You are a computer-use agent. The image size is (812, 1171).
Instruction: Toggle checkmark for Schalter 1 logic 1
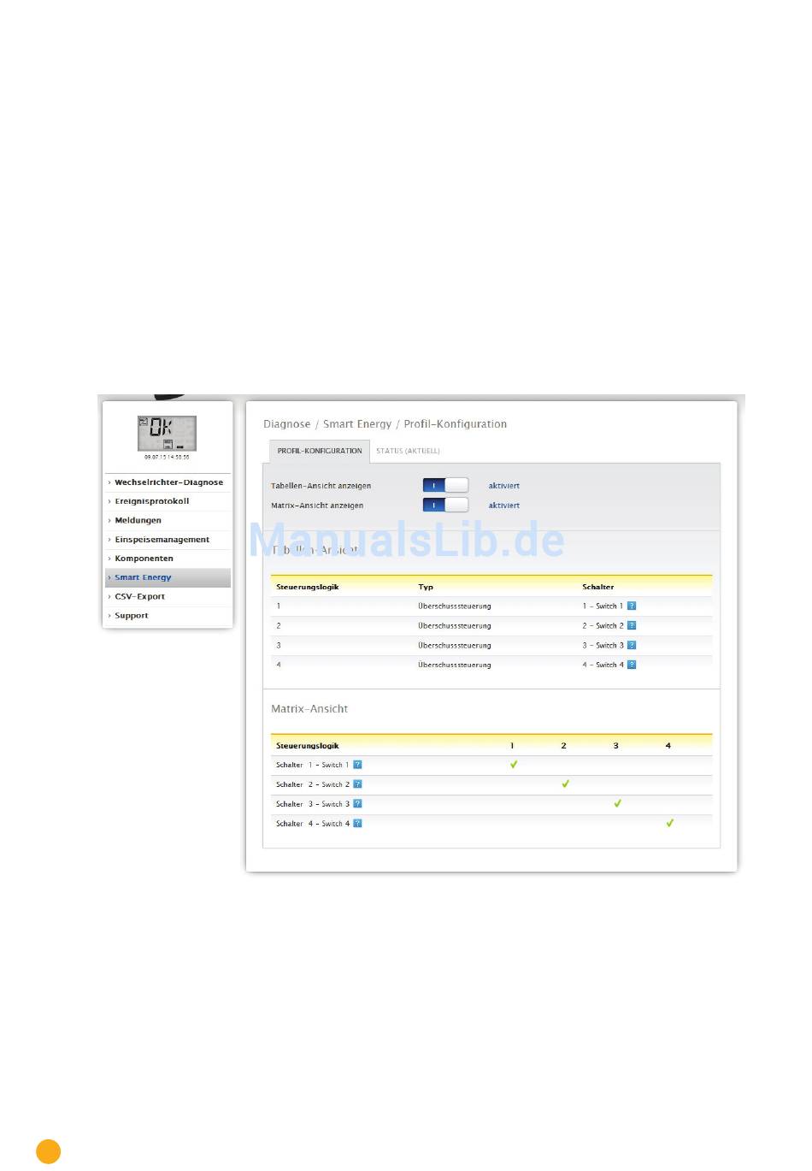(514, 765)
